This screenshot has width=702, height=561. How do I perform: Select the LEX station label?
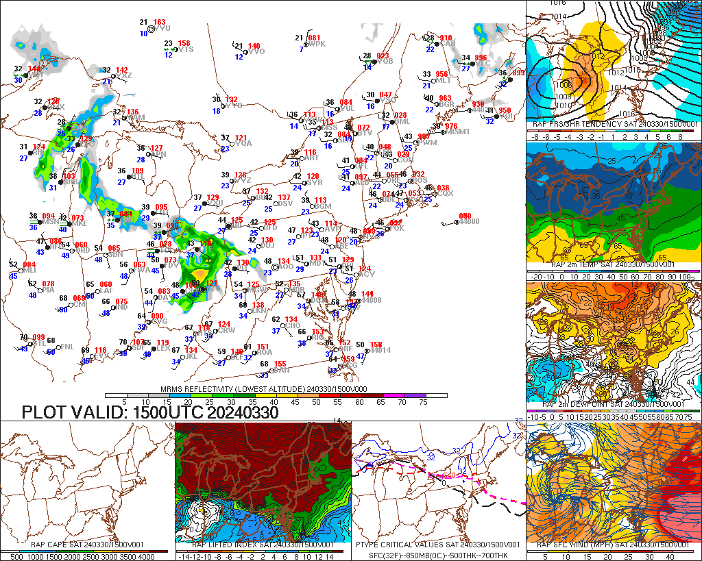tap(162, 348)
